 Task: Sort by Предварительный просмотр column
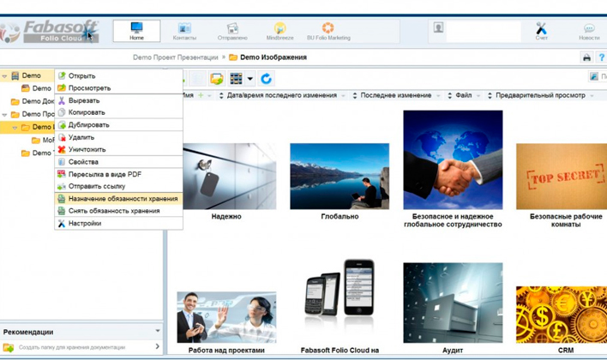point(540,95)
